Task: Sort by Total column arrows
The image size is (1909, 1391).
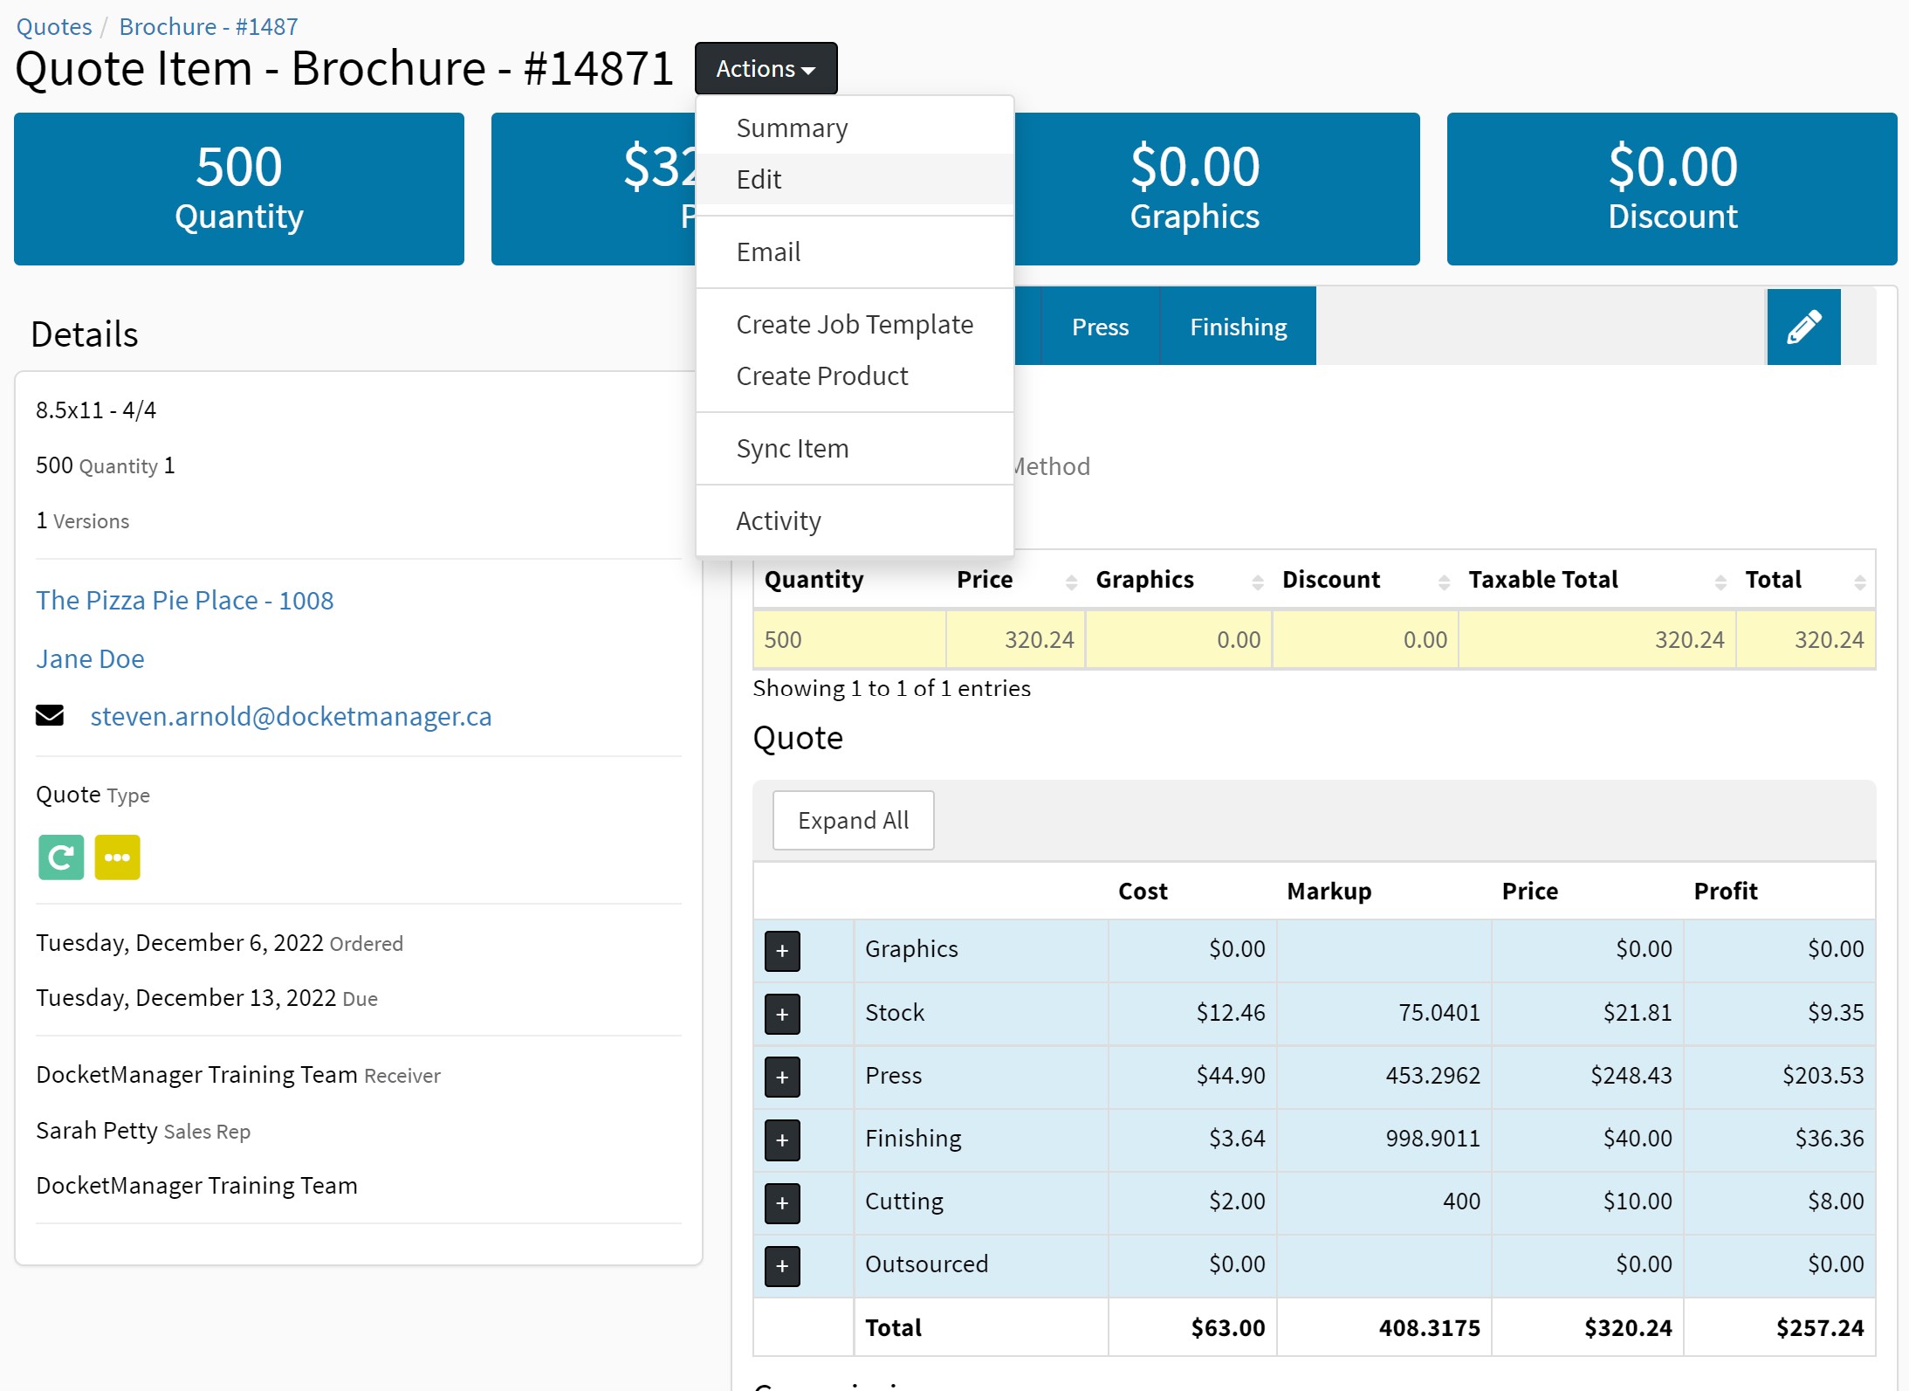Action: pos(1859,582)
